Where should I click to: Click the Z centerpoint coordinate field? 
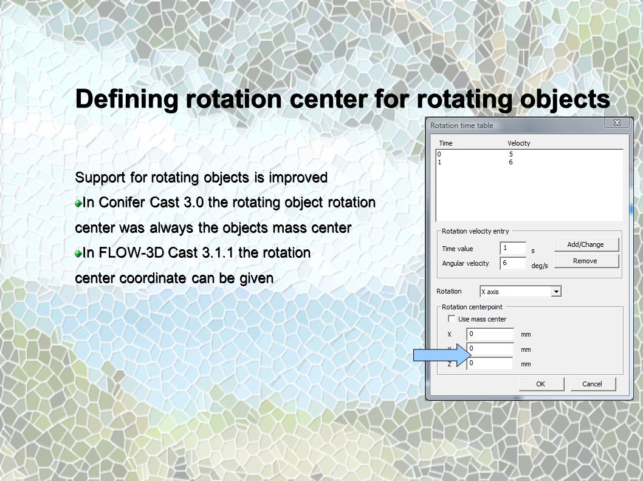pos(490,363)
